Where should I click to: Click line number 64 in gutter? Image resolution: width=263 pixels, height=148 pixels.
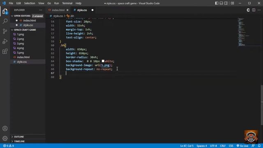(x=53, y=61)
